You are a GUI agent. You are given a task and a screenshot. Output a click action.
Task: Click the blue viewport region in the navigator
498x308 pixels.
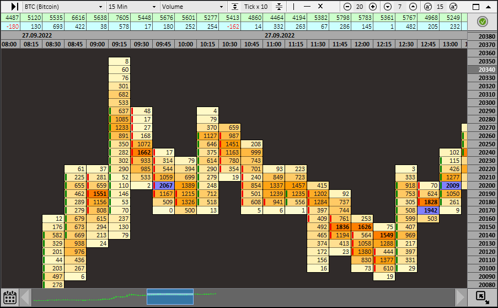point(170,297)
